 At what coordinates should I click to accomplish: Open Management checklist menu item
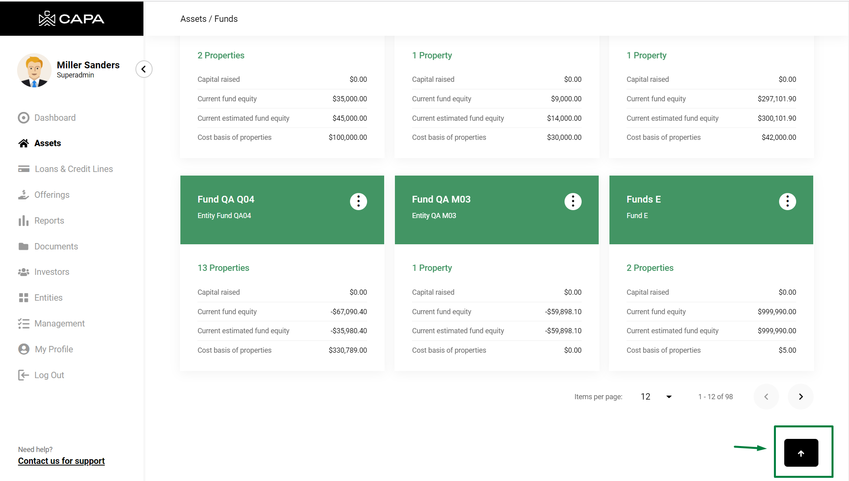[x=59, y=323]
